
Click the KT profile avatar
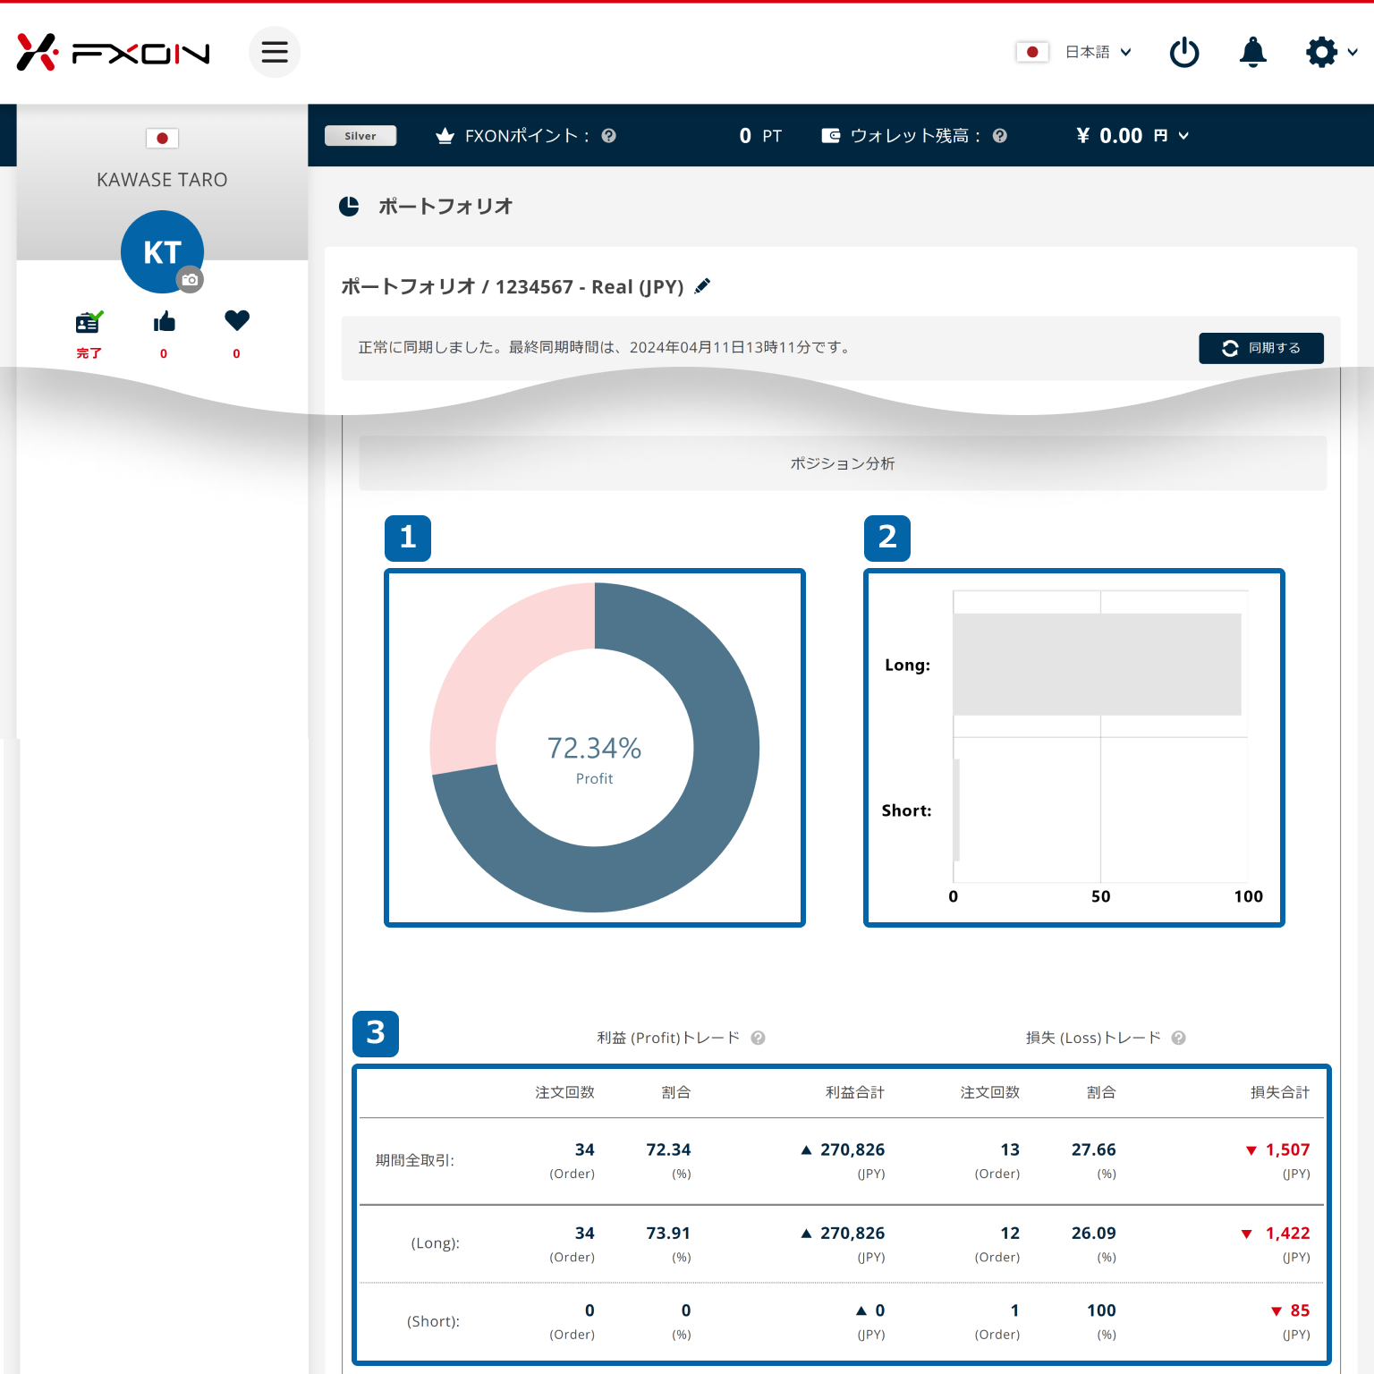162,251
